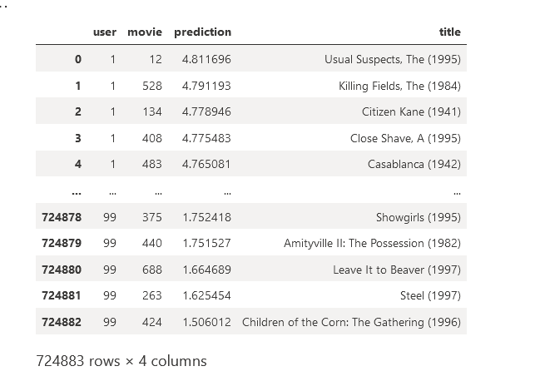Select the 'Casablanca (1942)' title cell
This screenshot has width=540, height=386.
pyautogui.click(x=414, y=165)
